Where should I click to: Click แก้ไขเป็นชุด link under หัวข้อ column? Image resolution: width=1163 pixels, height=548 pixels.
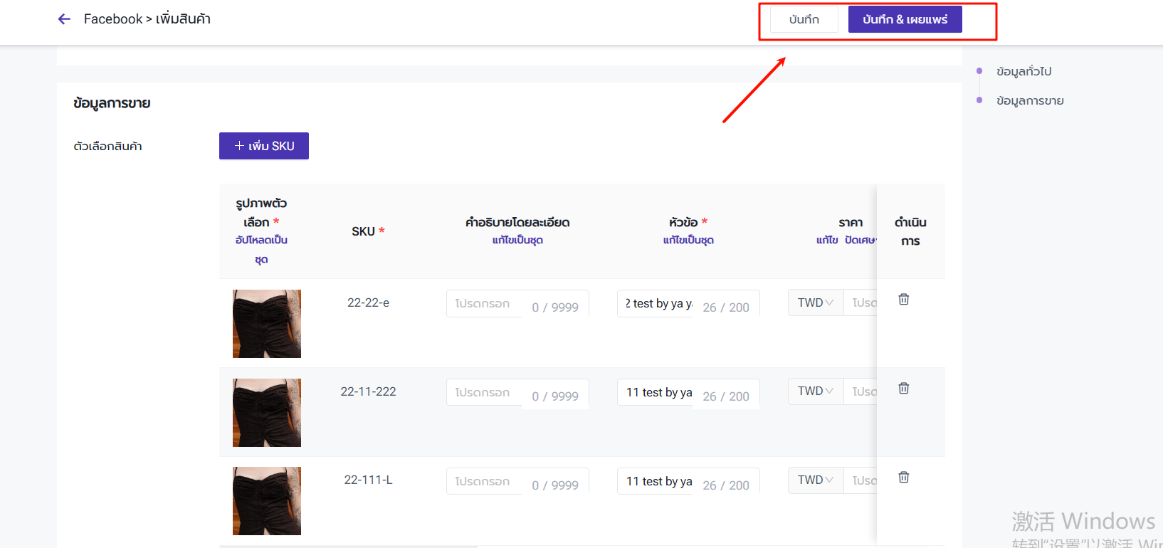click(x=688, y=241)
